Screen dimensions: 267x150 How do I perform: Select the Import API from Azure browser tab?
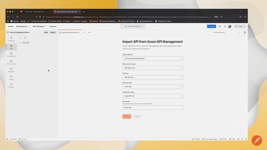(x=66, y=12)
